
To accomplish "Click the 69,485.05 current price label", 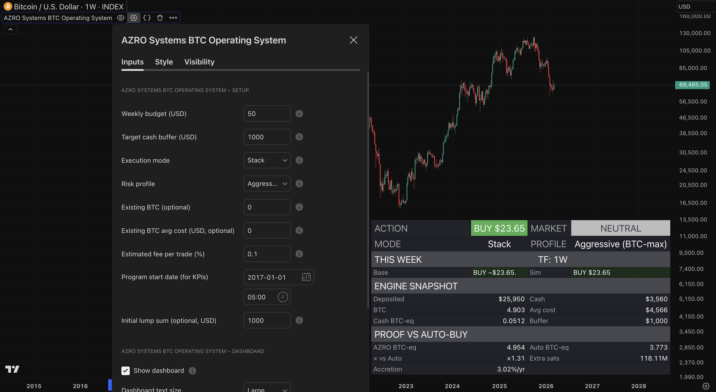I will tap(692, 85).
